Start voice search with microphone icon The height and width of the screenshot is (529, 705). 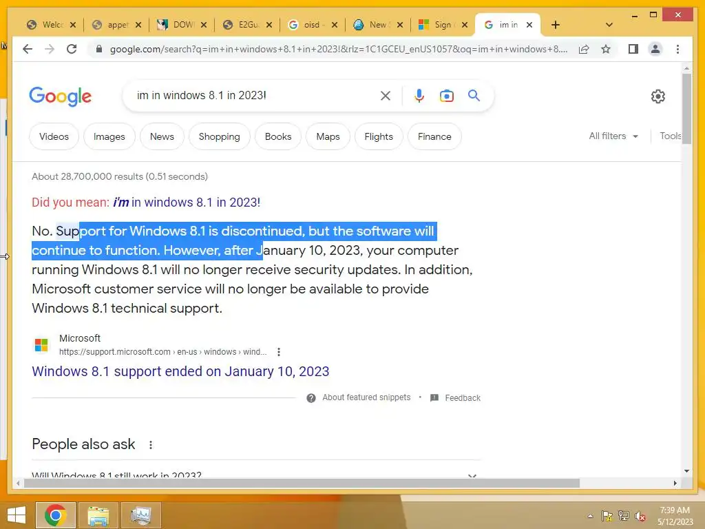(419, 95)
